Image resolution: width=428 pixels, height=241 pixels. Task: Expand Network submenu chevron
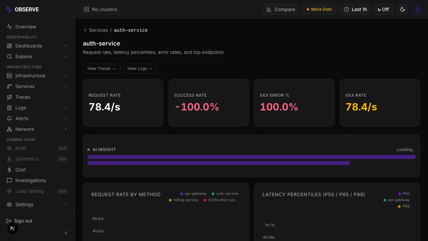pos(66,129)
